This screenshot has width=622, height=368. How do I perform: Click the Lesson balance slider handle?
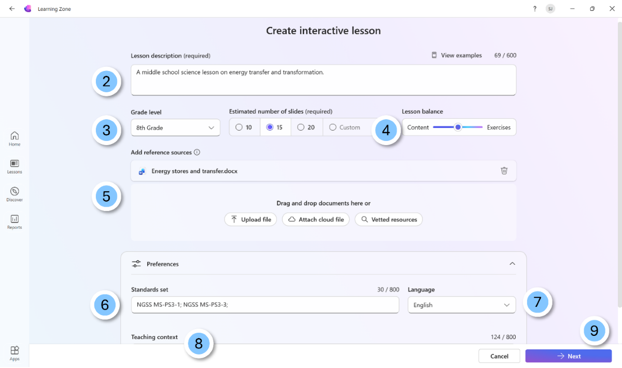click(x=458, y=127)
